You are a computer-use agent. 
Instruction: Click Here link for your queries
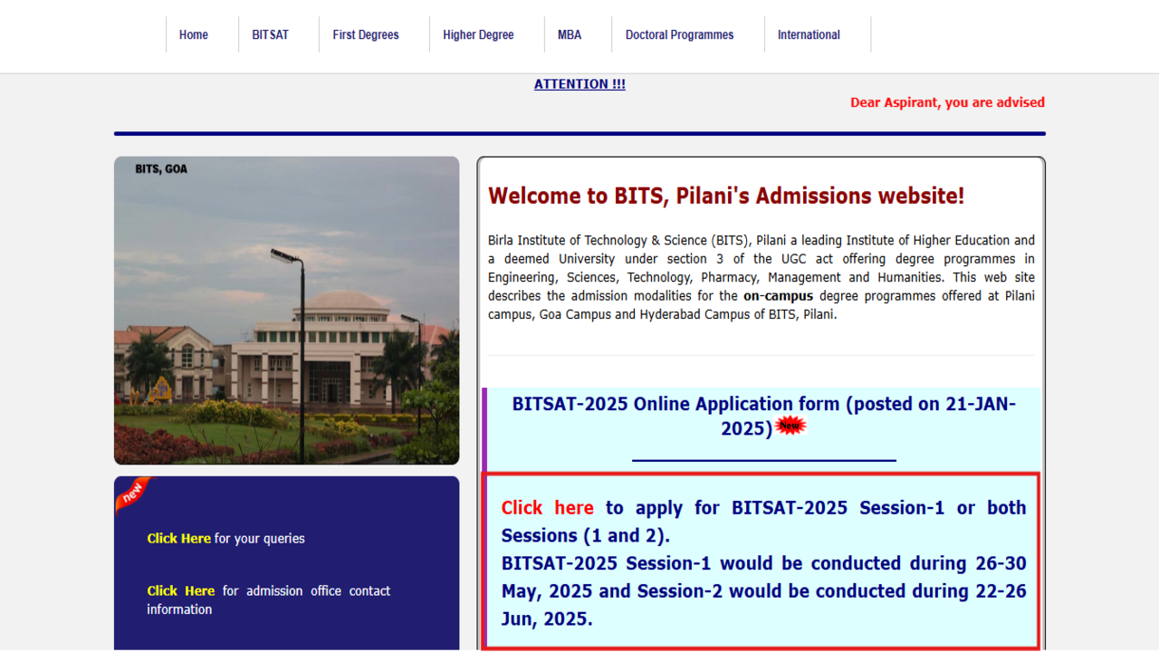(178, 538)
